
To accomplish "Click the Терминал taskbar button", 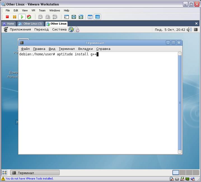I will [35, 173].
